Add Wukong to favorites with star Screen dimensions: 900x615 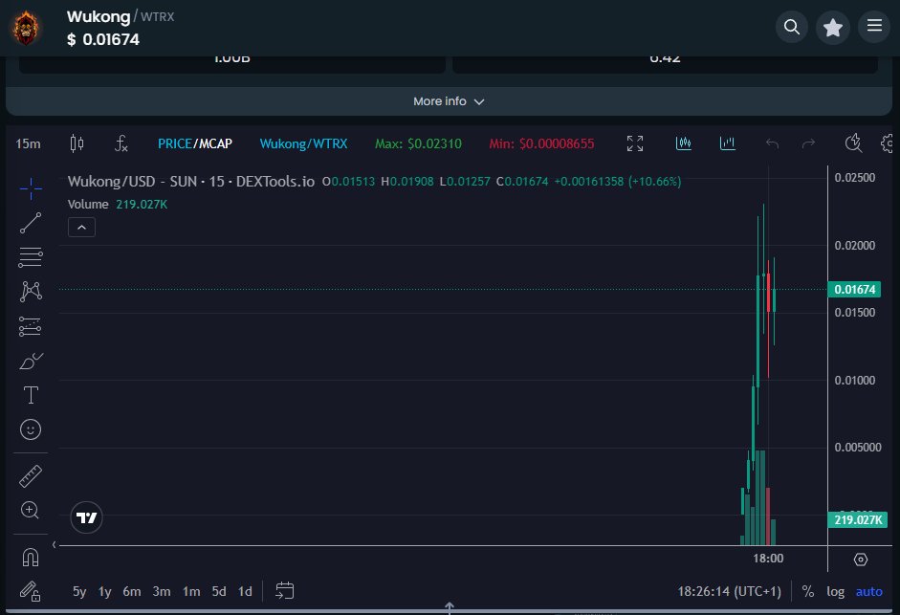tap(833, 27)
